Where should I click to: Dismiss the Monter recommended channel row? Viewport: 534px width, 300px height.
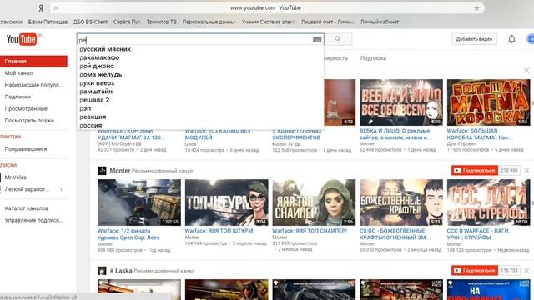pyautogui.click(x=526, y=170)
